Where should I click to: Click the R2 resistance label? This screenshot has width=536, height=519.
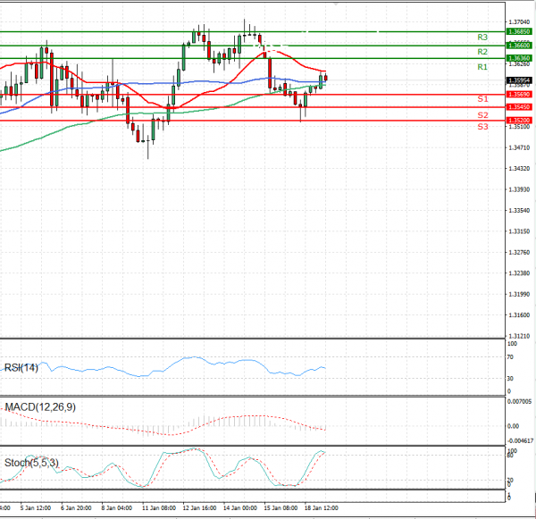coord(482,52)
